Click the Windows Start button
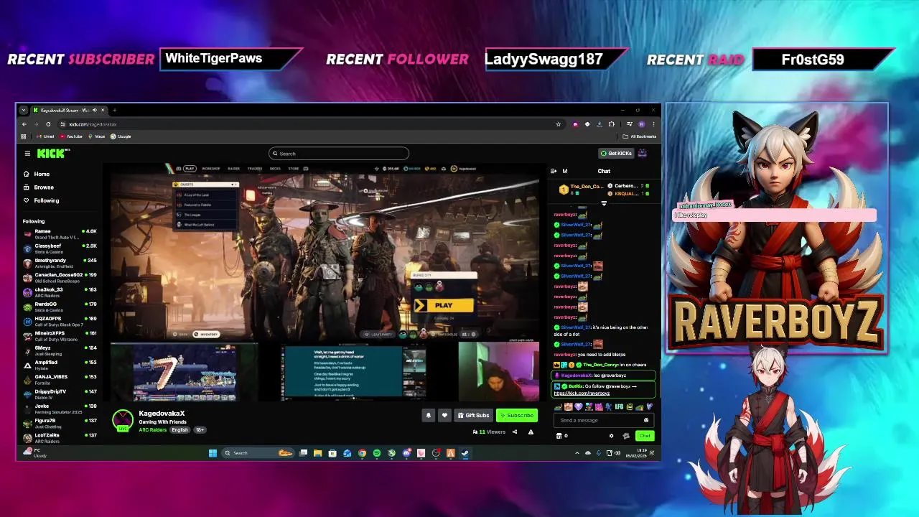This screenshot has height=517, width=919. click(x=213, y=453)
